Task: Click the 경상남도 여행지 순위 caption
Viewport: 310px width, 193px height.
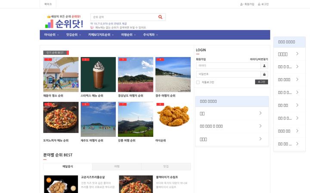Action: click(x=130, y=96)
